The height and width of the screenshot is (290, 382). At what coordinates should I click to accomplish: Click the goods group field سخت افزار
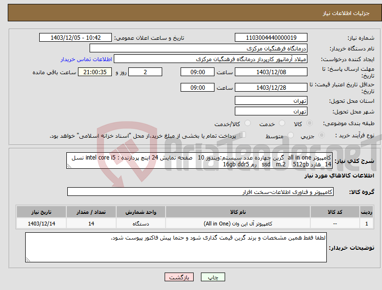(200, 192)
